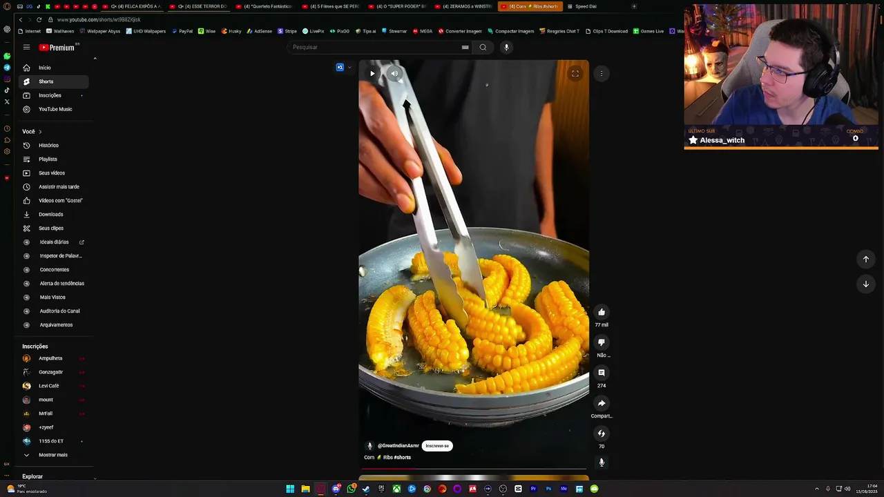The image size is (884, 497).
Task: Expand subscriptions with Mostrar mais
Action: [x=54, y=455]
